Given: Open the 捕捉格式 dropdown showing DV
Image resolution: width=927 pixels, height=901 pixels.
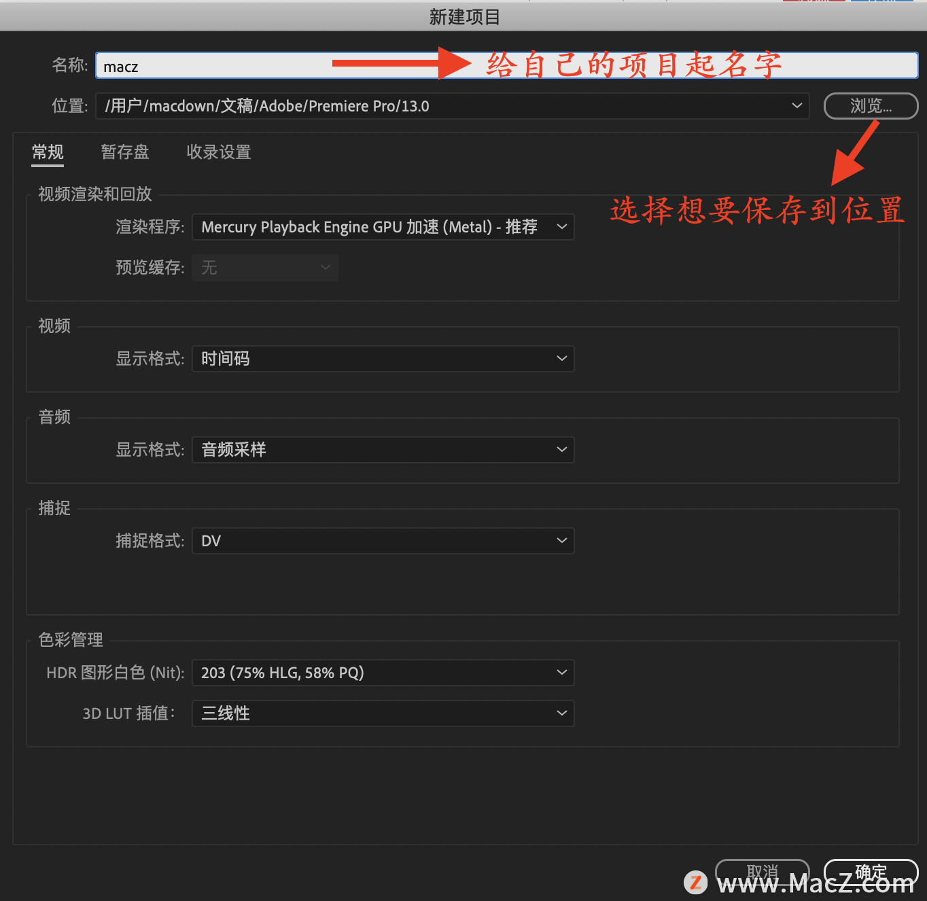Looking at the screenshot, I should (383, 541).
